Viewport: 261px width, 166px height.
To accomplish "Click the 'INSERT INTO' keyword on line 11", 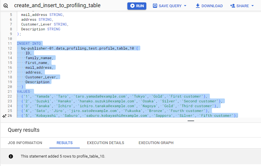I will pos(29,44).
